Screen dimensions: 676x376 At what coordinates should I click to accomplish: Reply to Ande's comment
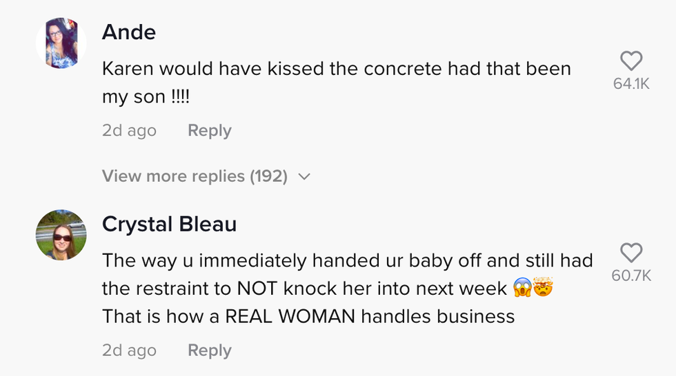209,131
